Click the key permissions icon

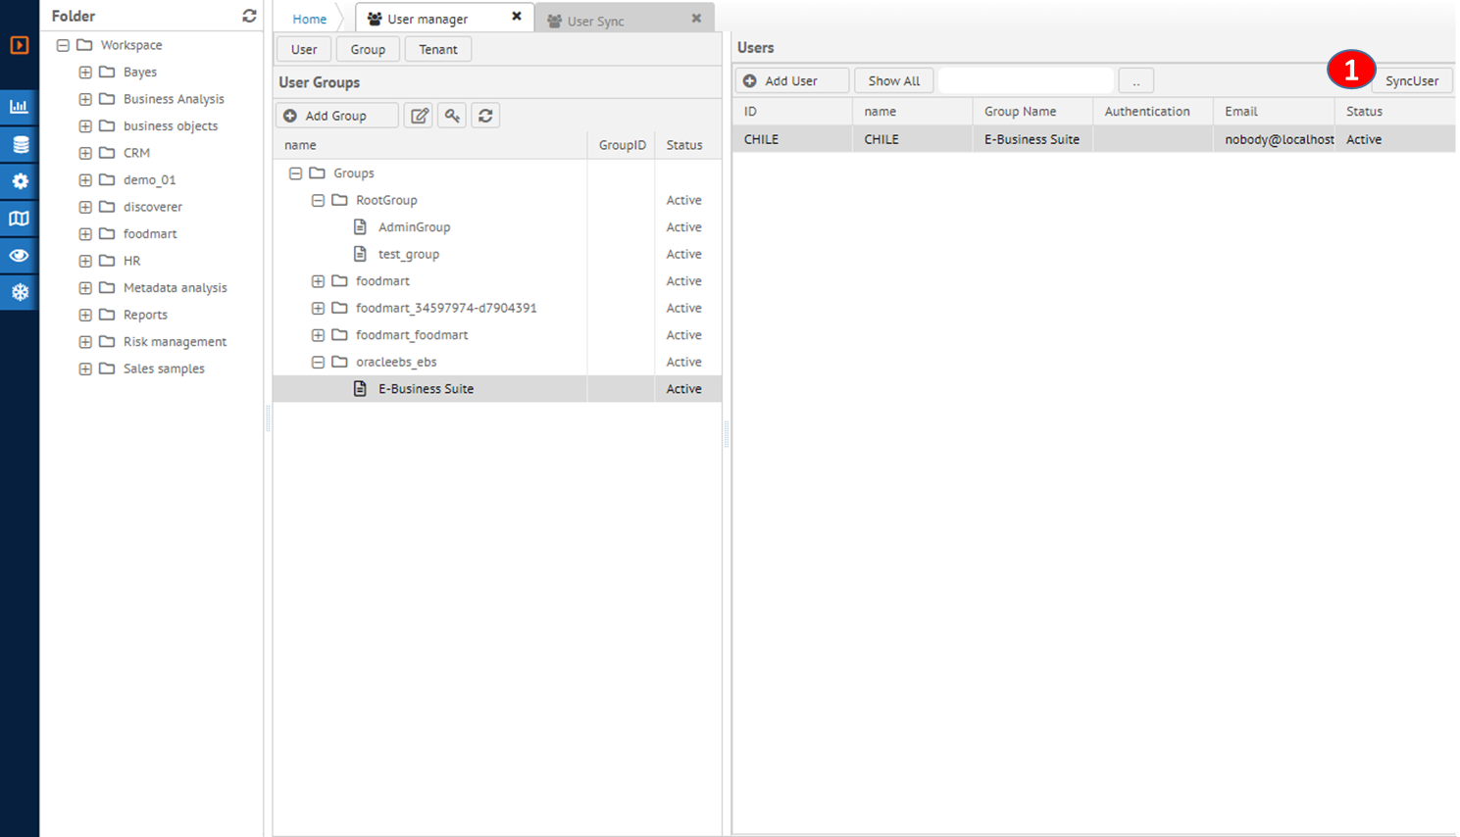(452, 116)
